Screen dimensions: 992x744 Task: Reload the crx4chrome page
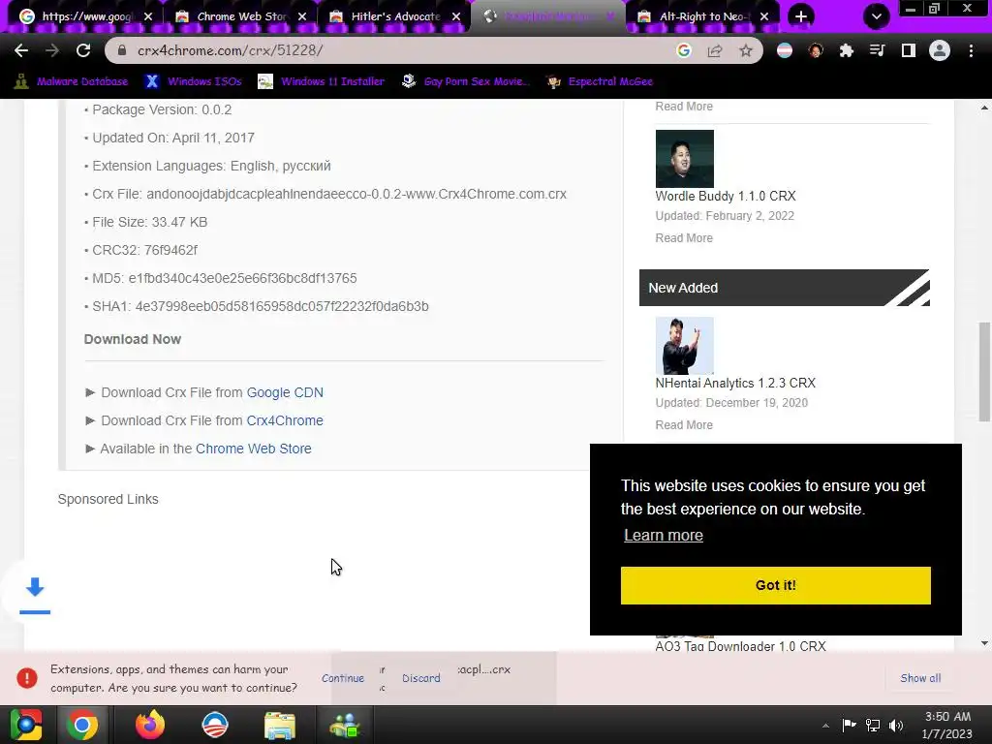click(83, 50)
